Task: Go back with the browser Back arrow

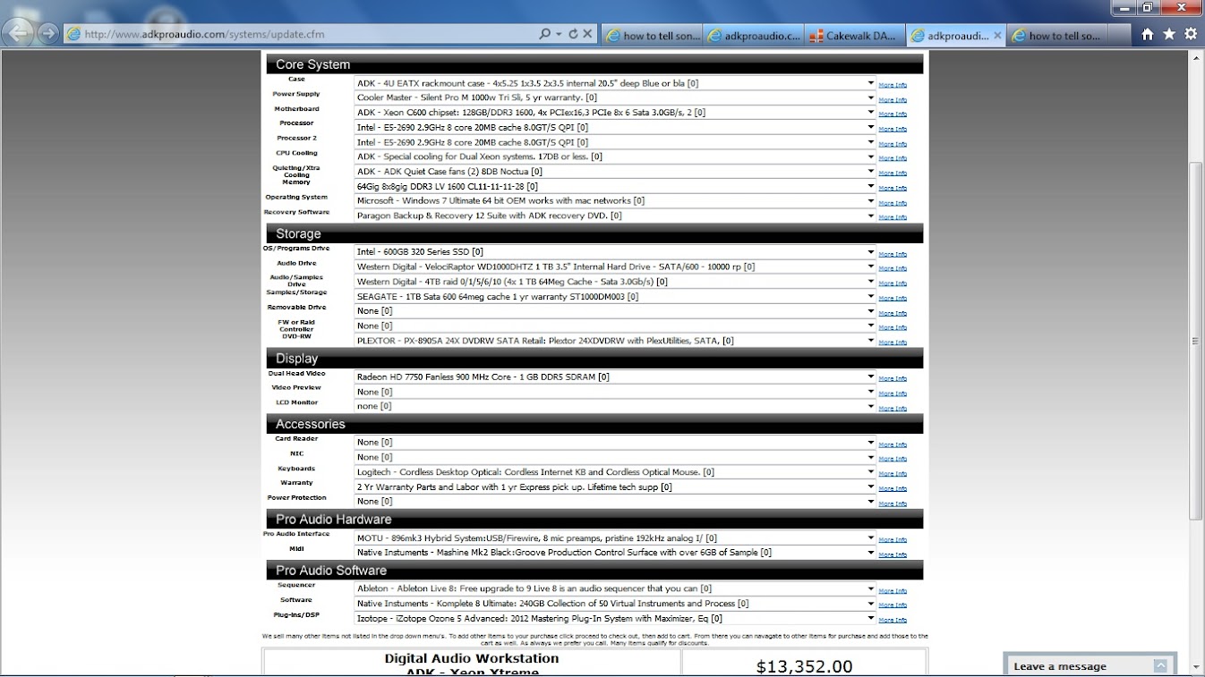Action: pyautogui.click(x=19, y=34)
